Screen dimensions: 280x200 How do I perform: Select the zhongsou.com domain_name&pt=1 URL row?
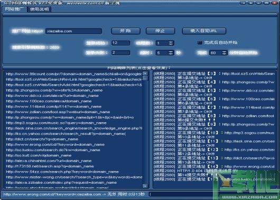coord(70,117)
